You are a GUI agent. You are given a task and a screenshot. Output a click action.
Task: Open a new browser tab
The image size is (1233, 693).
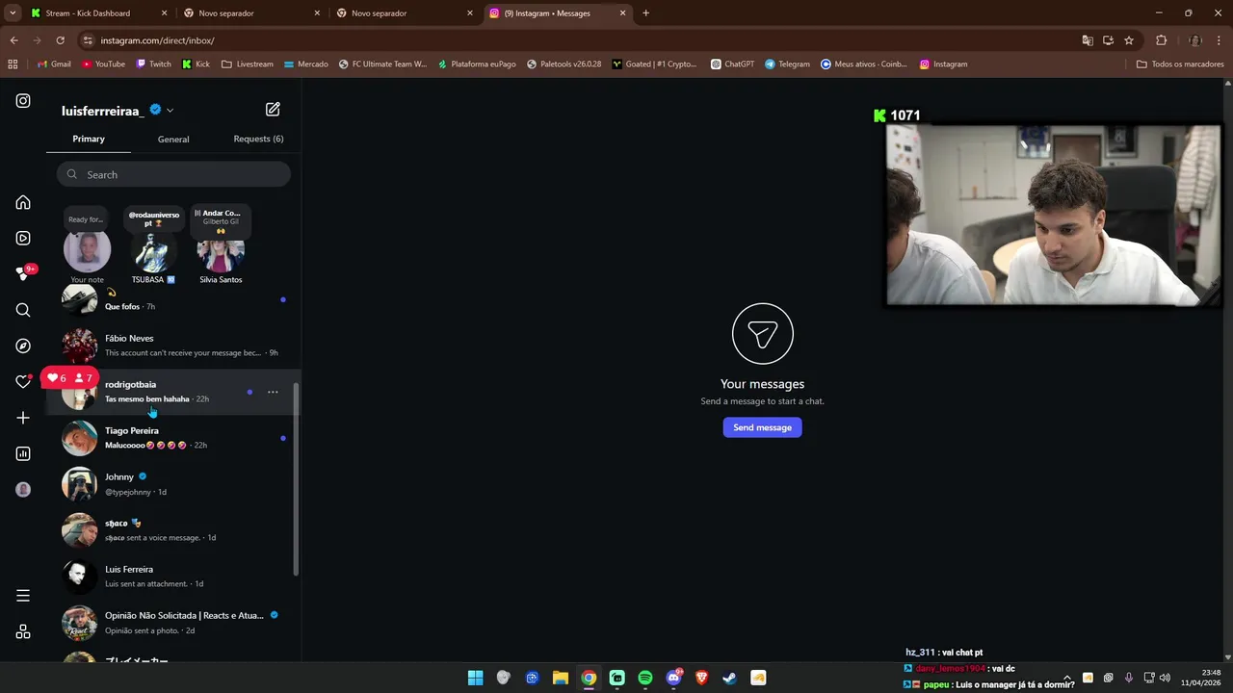coord(645,13)
